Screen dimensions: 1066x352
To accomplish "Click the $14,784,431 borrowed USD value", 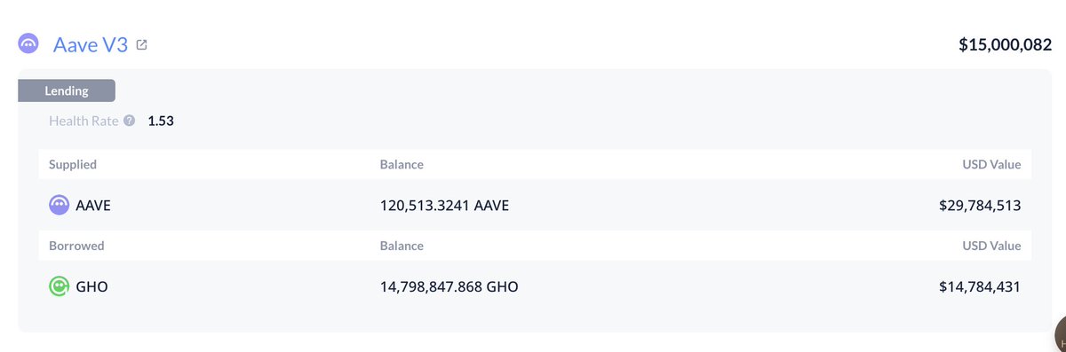I will 980,286.
